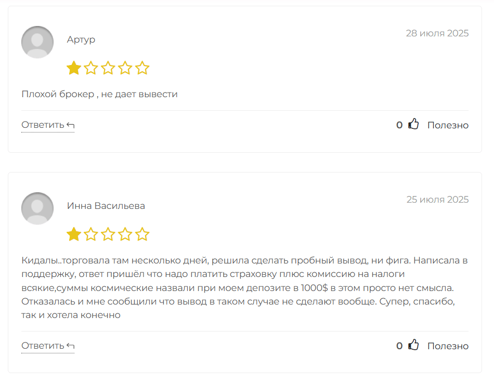Click first filled star in Инна's rating

coord(74,234)
